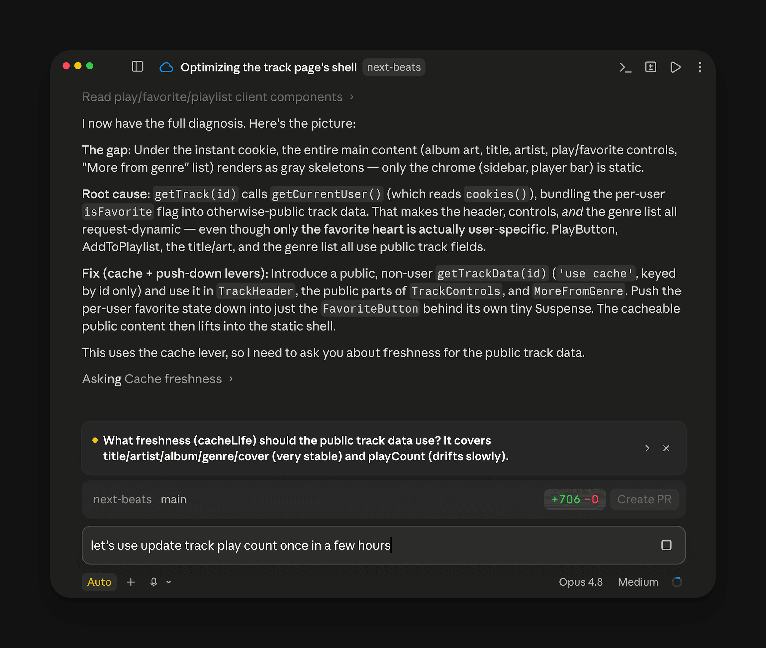Change the Medium effort setting
The width and height of the screenshot is (766, 648).
pos(638,582)
